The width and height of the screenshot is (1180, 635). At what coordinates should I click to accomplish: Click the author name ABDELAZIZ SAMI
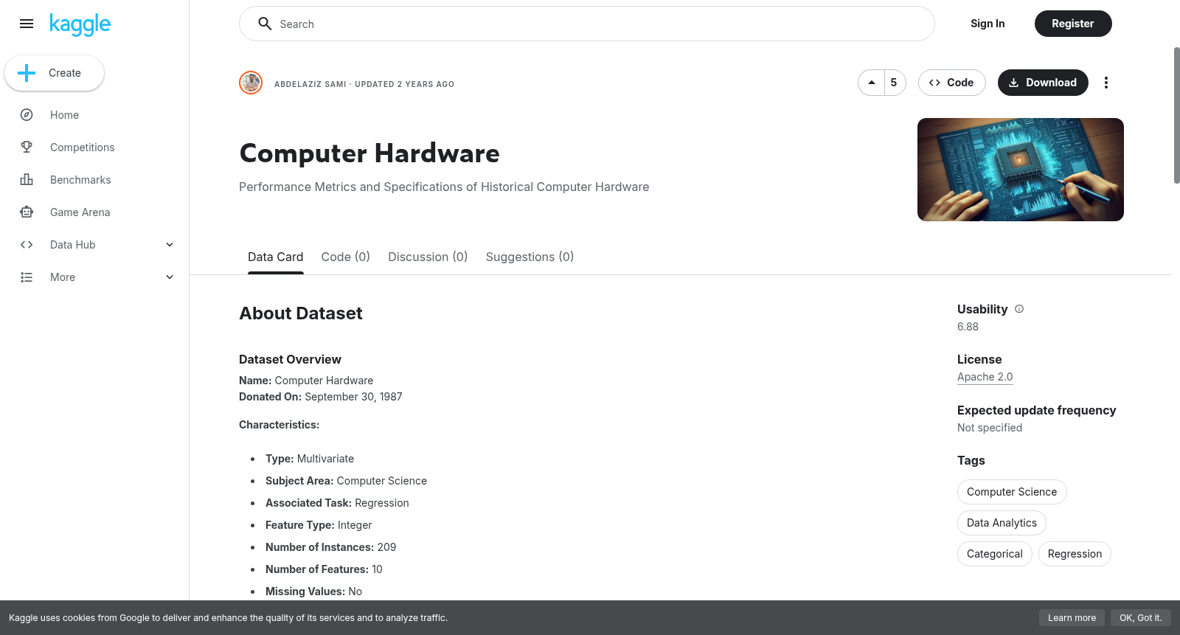310,84
